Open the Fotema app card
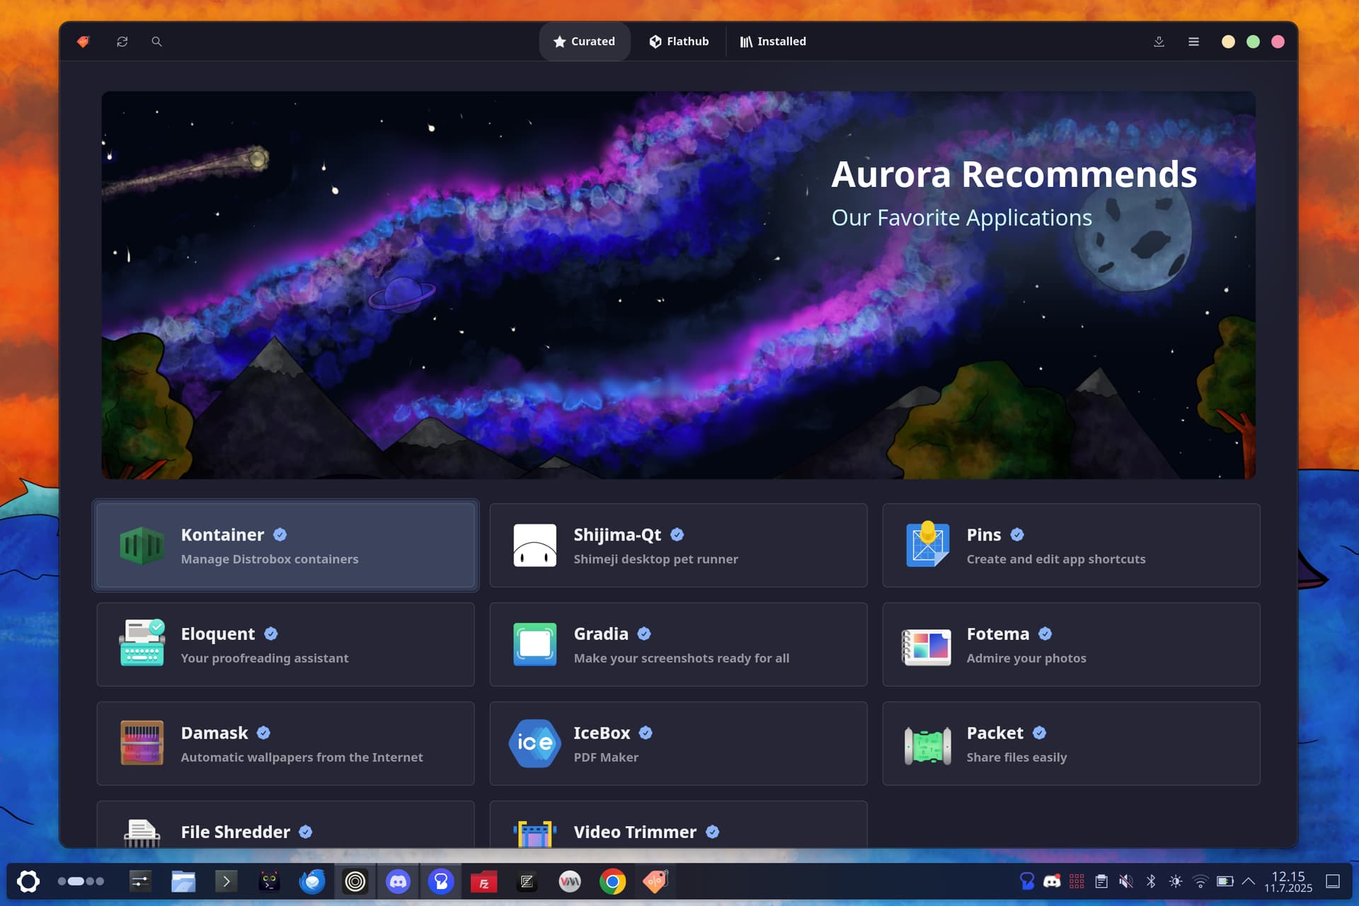This screenshot has width=1359, height=906. click(x=1071, y=644)
